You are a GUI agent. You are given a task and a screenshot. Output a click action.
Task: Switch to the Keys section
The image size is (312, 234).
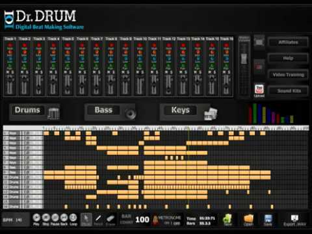pyautogui.click(x=181, y=110)
